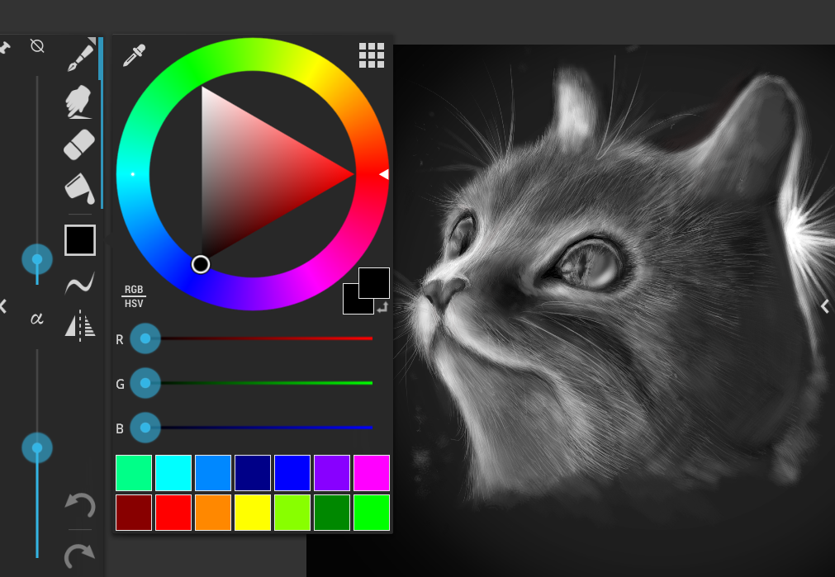This screenshot has width=835, height=577.
Task: Open the swatch grid palette view
Action: [372, 55]
